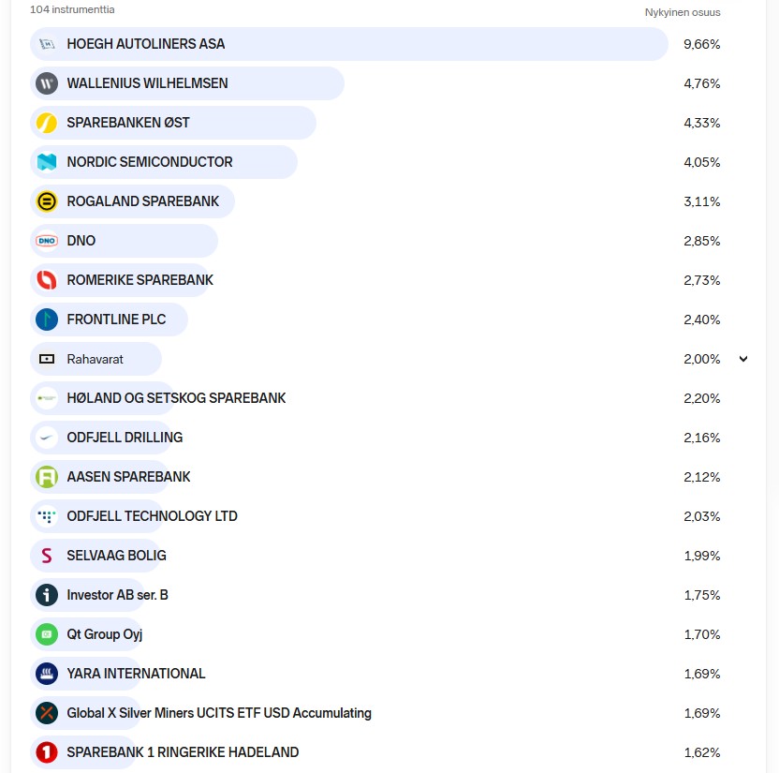Screen dimensions: 779x773
Task: Expand the Rahavarat row chevron
Action: (743, 359)
